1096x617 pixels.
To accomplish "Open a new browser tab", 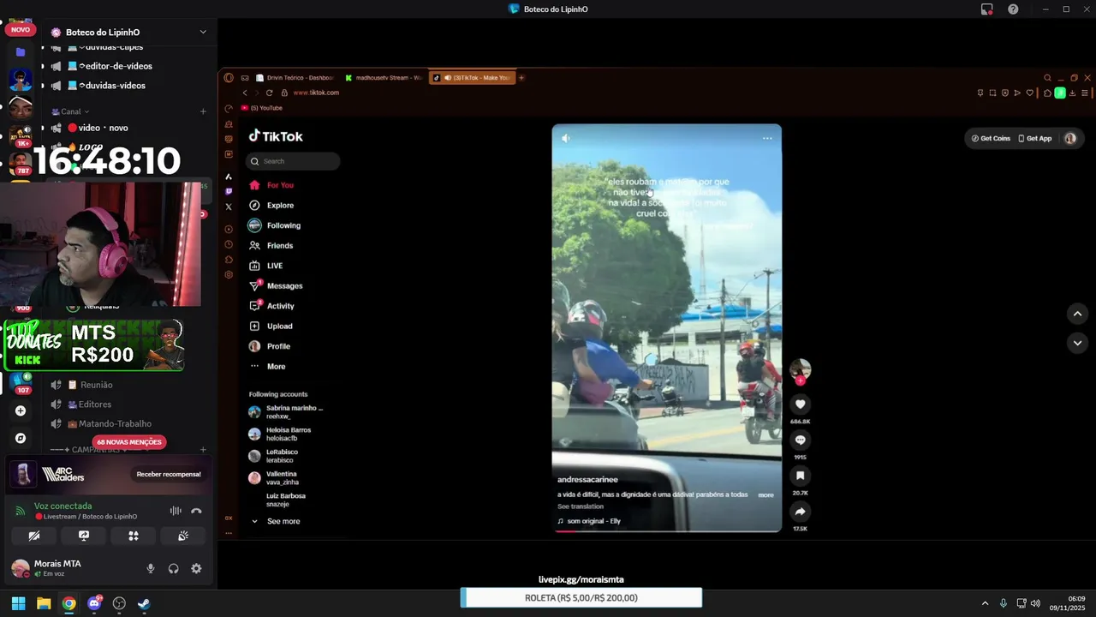I will pyautogui.click(x=521, y=77).
